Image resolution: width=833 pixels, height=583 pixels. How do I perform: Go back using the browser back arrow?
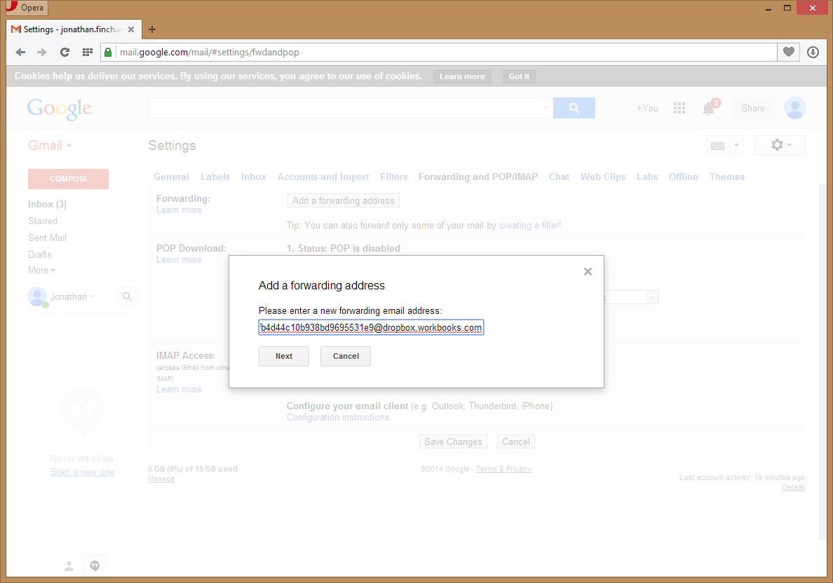pyautogui.click(x=21, y=52)
